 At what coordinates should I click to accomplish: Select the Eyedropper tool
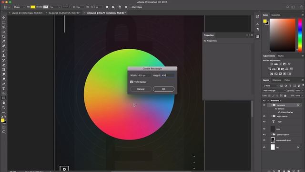click(3, 41)
